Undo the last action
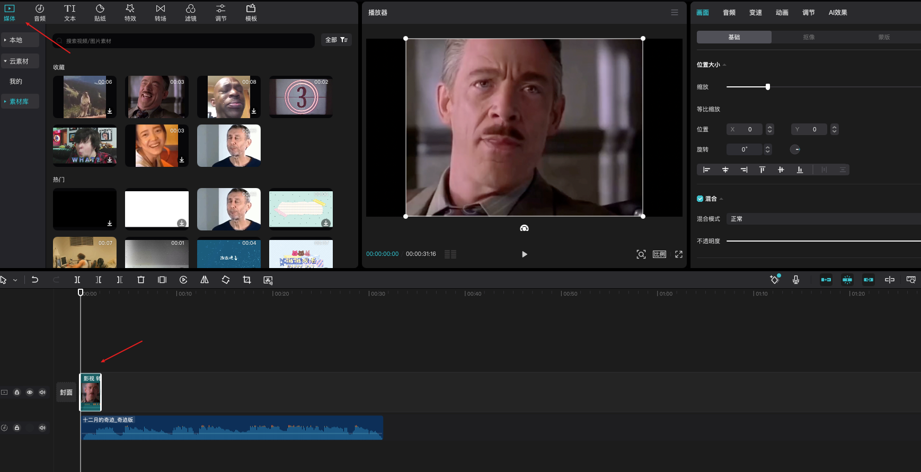Screen dimensions: 921x472 (x=35, y=280)
